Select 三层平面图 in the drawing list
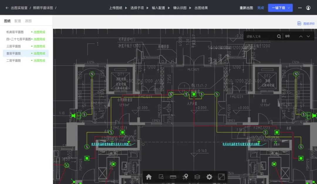Viewport: 317px width, 184px height. coord(26,46)
